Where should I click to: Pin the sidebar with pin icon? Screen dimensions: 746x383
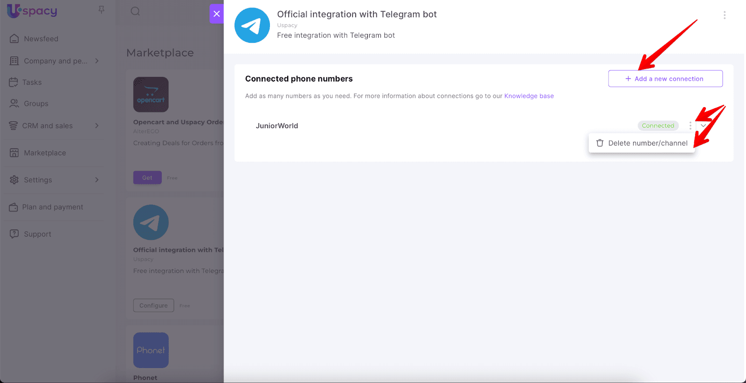(x=101, y=10)
